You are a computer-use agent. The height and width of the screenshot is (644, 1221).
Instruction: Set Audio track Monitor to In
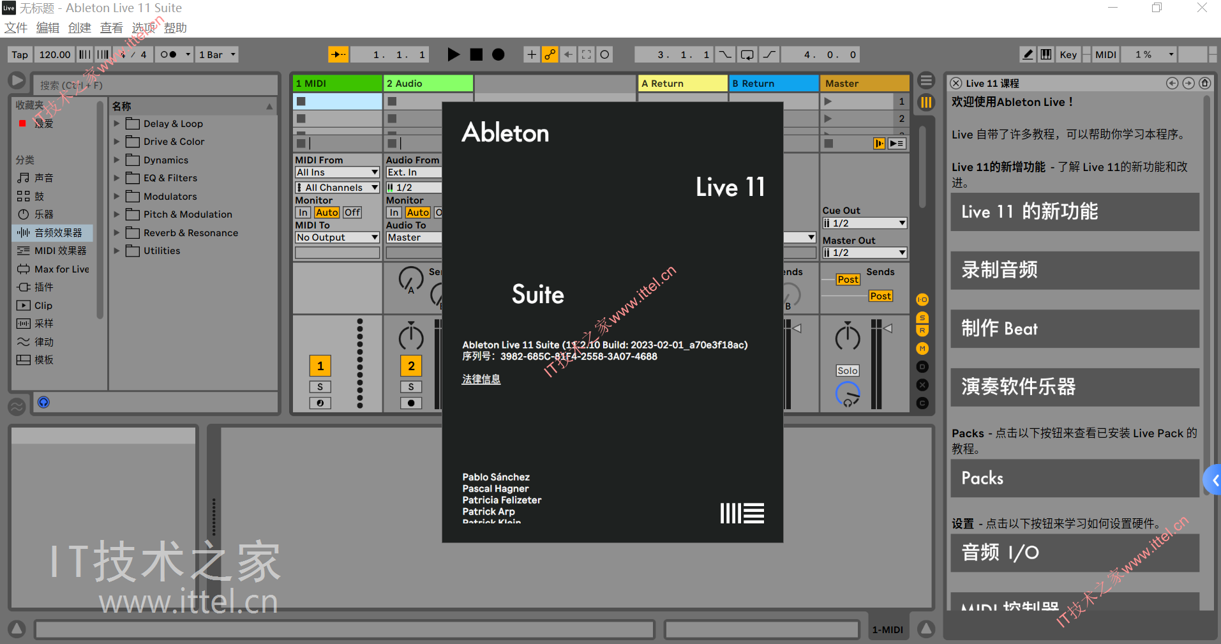[394, 213]
